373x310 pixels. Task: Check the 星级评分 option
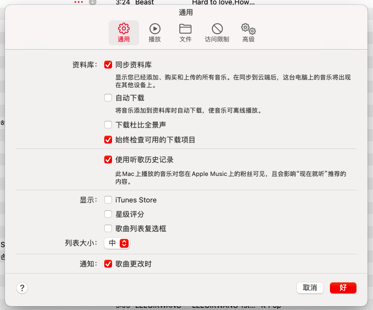tap(108, 214)
